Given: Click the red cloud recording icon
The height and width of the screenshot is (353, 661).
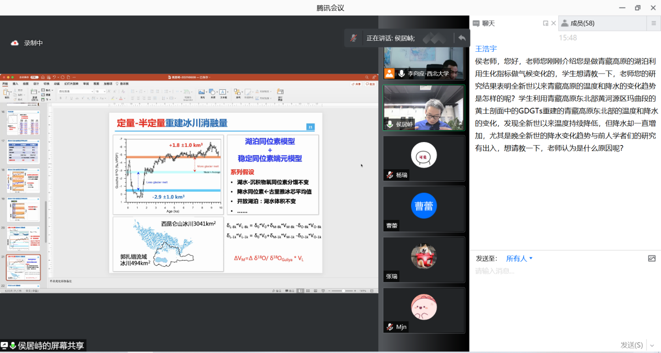Looking at the screenshot, I should tap(15, 43).
